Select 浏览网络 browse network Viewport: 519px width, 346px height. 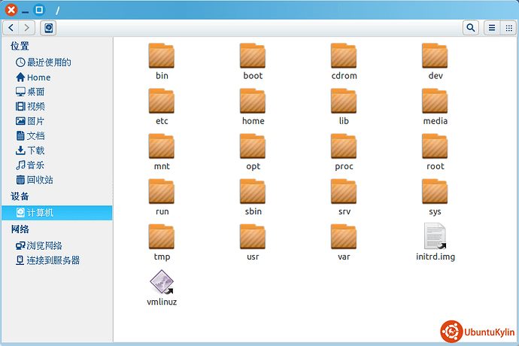(x=44, y=245)
